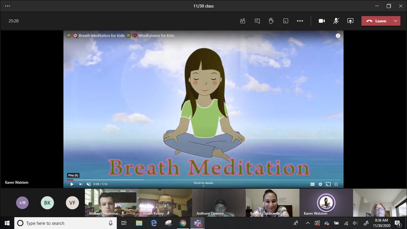Select Brooke Chlebowski video tile
The width and height of the screenshot is (407, 229).
pos(272,203)
